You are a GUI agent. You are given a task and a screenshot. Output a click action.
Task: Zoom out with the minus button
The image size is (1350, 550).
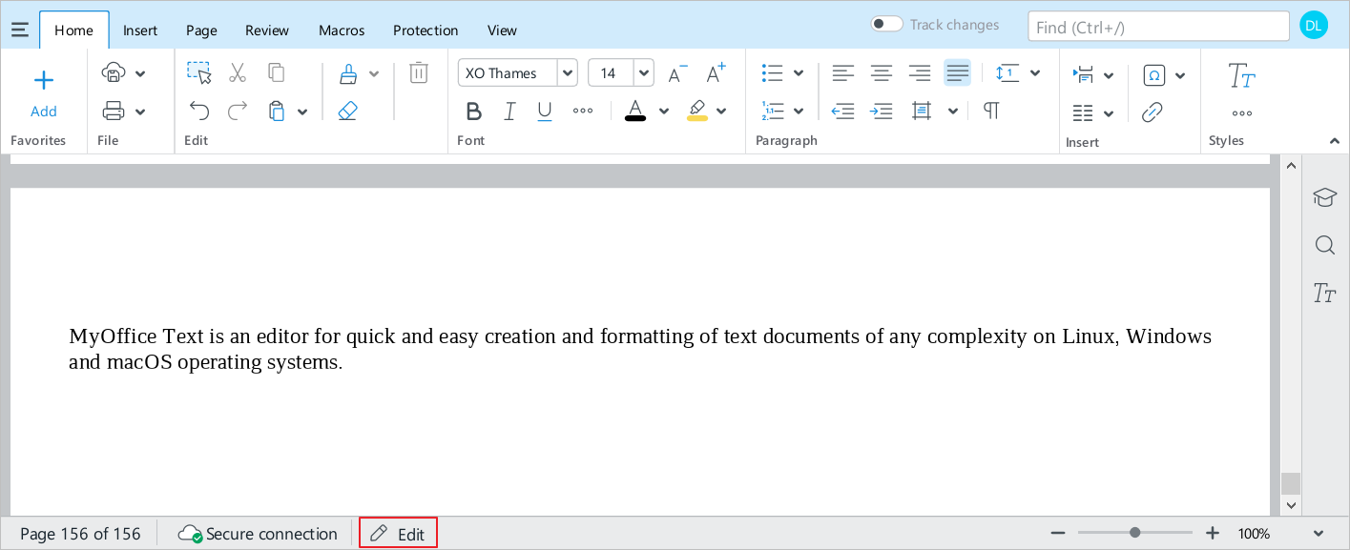click(x=1057, y=534)
